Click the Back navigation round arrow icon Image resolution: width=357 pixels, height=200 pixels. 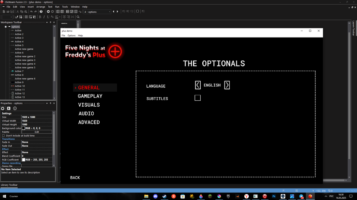(48, 11)
